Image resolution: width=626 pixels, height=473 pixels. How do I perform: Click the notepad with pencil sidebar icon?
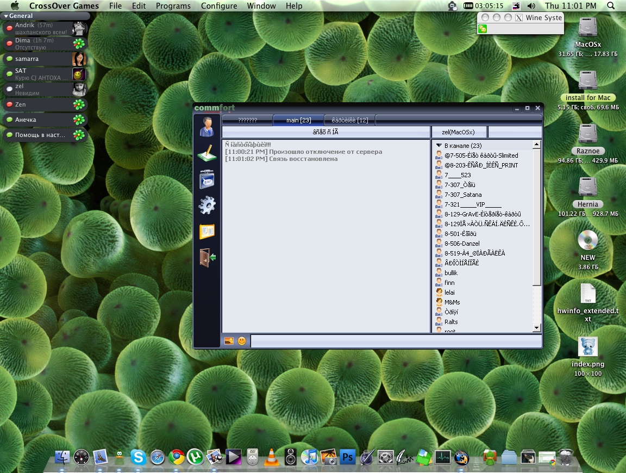point(207,153)
